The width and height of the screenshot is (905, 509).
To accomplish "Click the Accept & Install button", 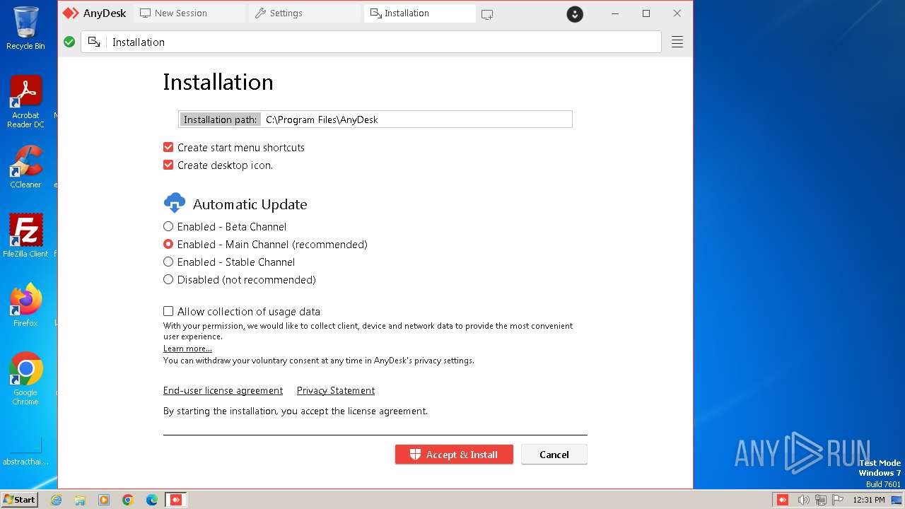I will (454, 455).
